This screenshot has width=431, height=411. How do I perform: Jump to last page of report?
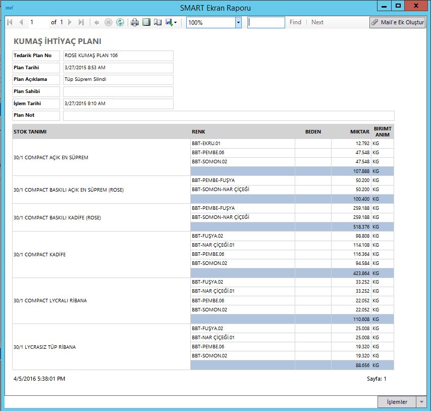click(x=81, y=22)
